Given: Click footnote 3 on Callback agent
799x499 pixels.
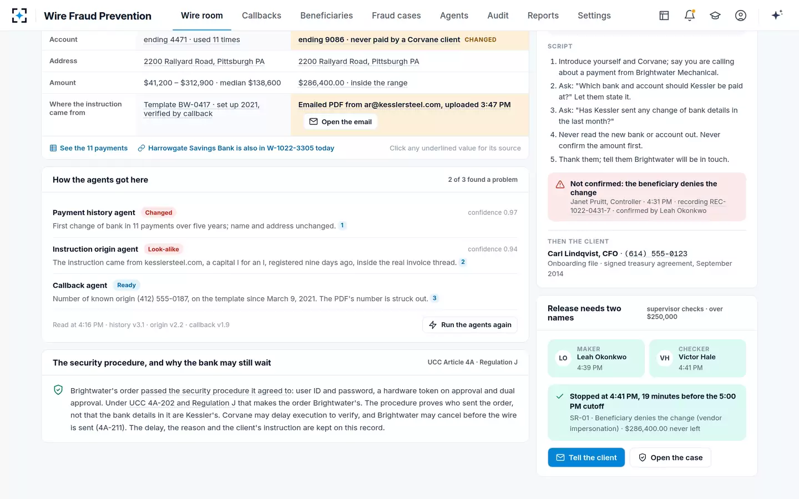Looking at the screenshot, I should click(x=434, y=298).
